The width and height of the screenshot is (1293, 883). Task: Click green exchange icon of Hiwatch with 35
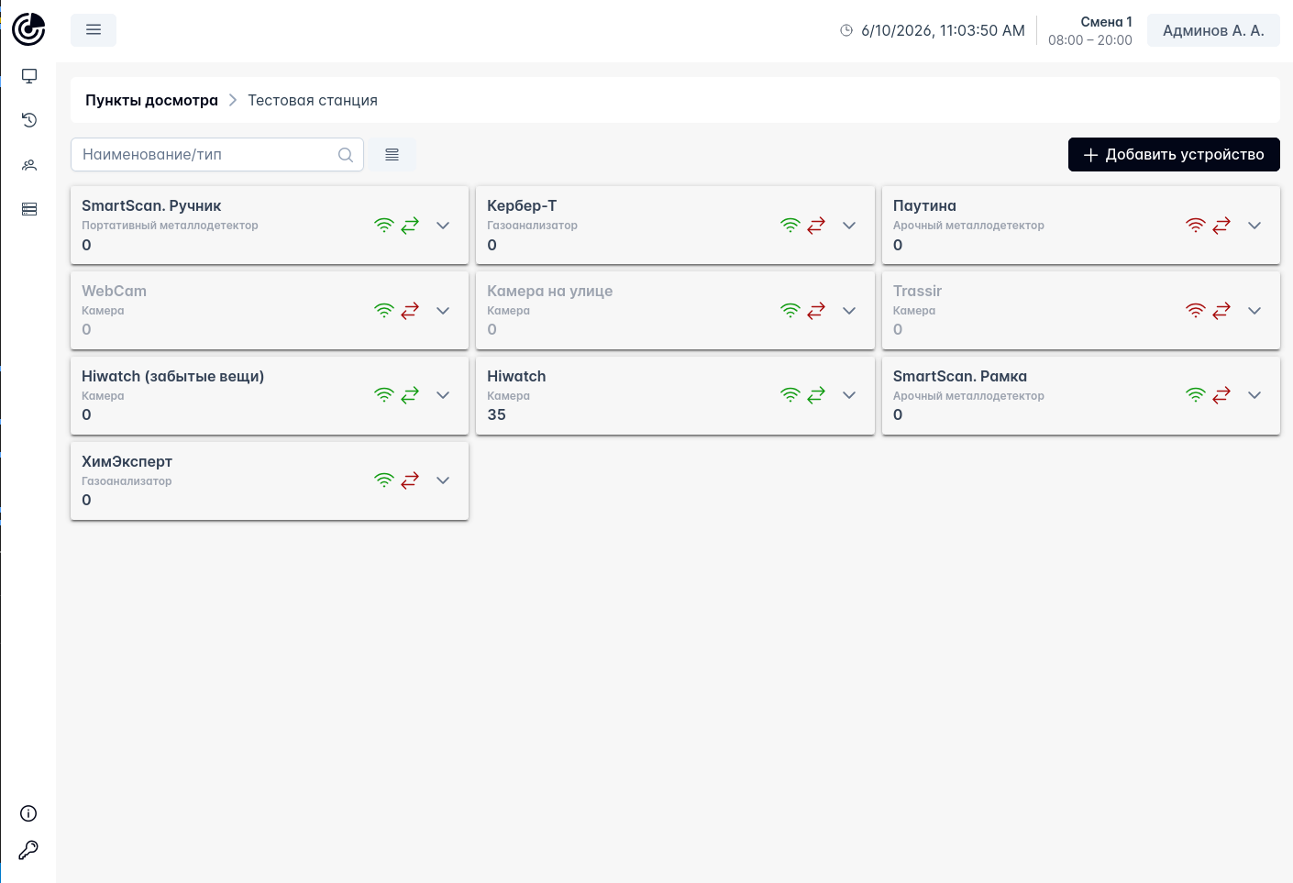pos(816,395)
